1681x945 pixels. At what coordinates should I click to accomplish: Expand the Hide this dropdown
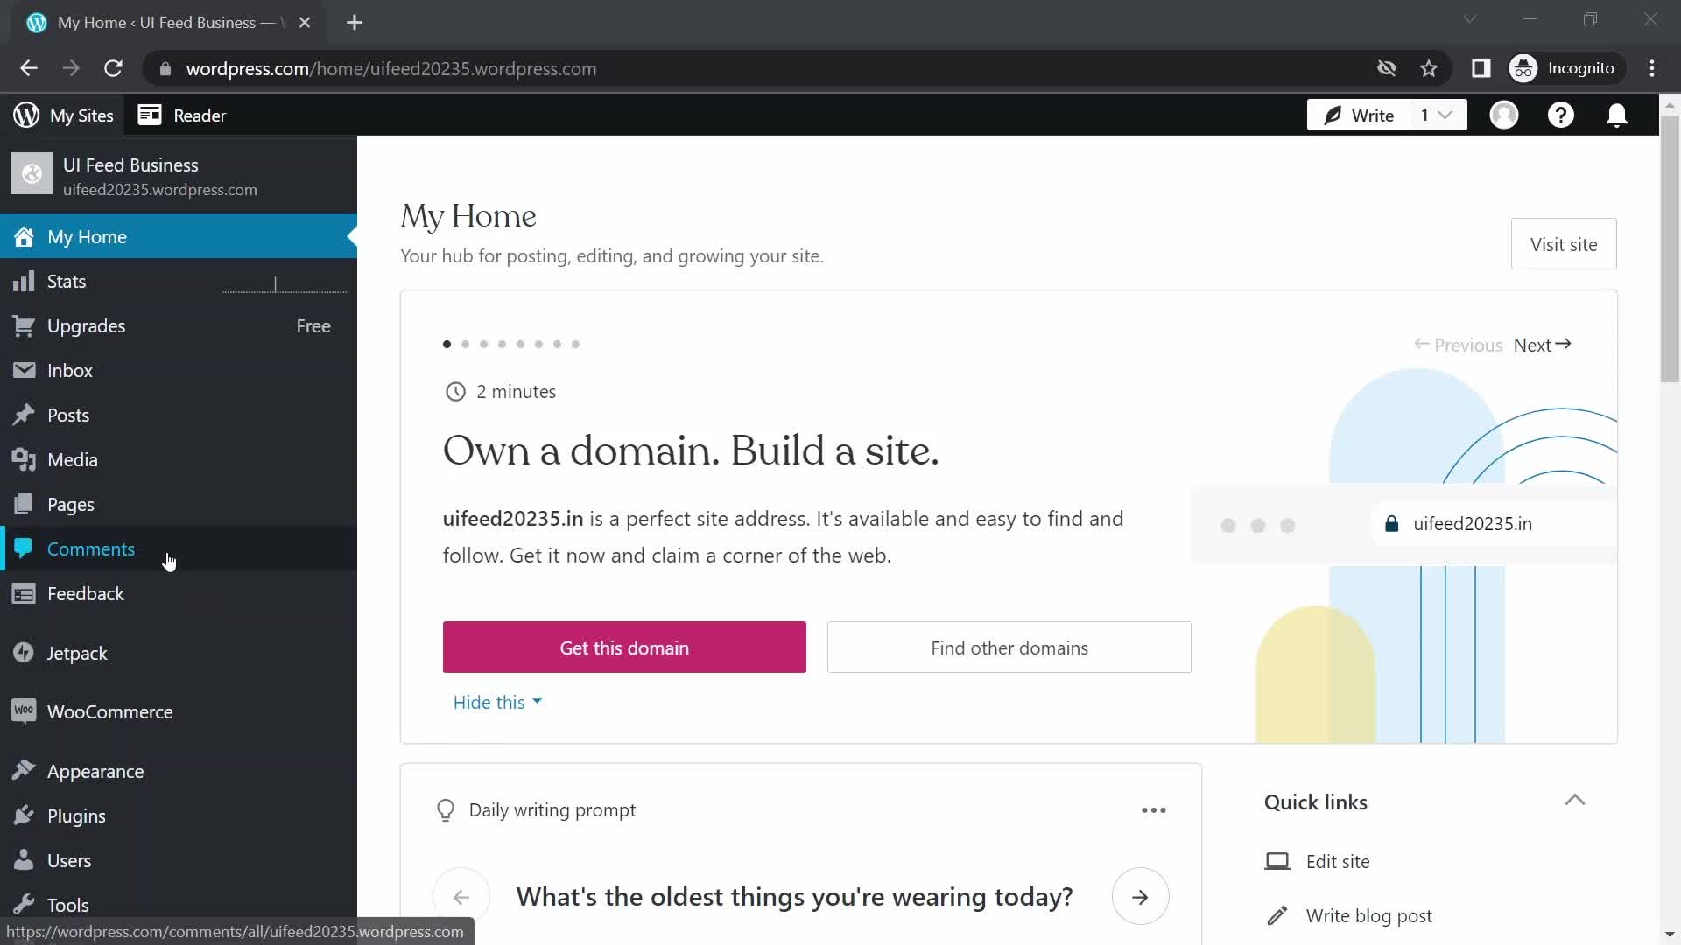[496, 701]
